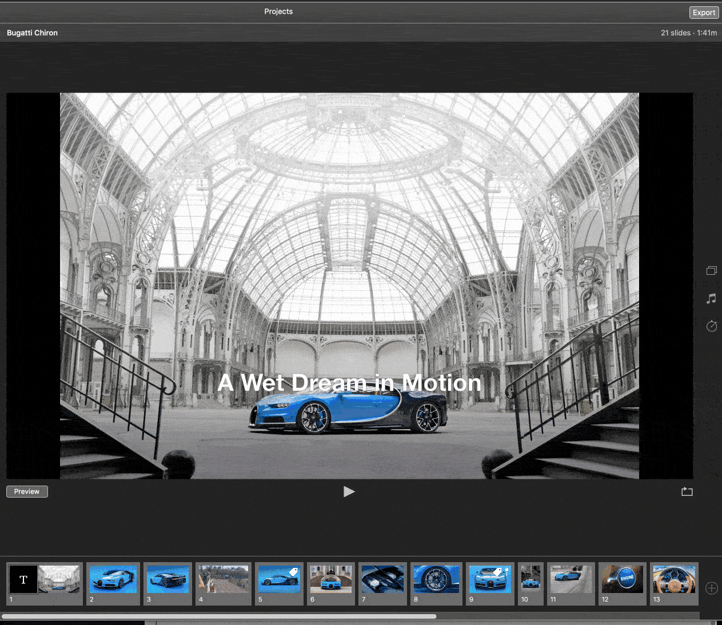Open the music settings icon

click(x=711, y=298)
